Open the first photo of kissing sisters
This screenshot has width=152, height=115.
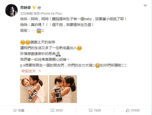point(34,89)
